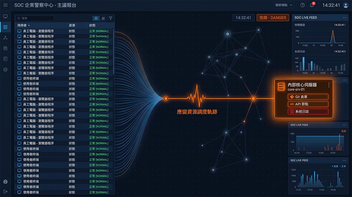Click the endpoint list vertical scrollbar
352x197 pixels.
[x=114, y=51]
